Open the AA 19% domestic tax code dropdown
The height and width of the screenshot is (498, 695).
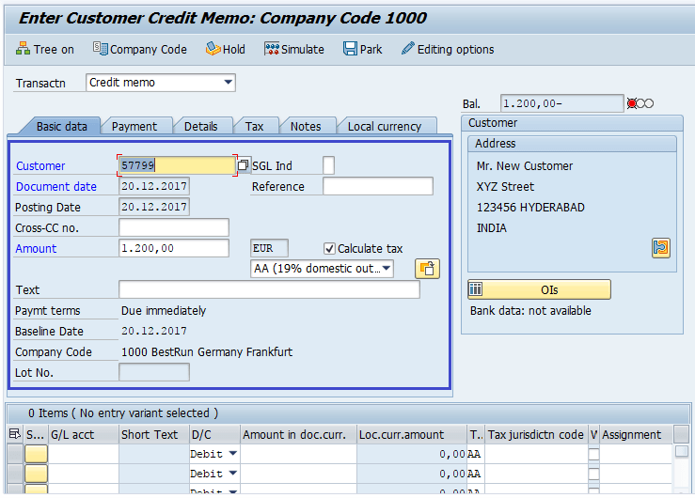pyautogui.click(x=387, y=268)
